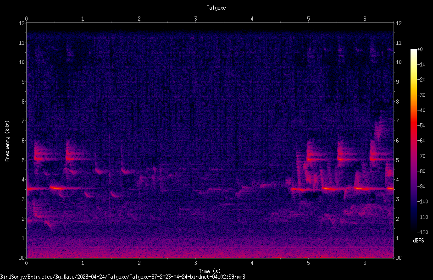This screenshot has width=433, height=280.
Task: Click the Frequency (kHz) axis label
Action: pyautogui.click(x=7, y=141)
